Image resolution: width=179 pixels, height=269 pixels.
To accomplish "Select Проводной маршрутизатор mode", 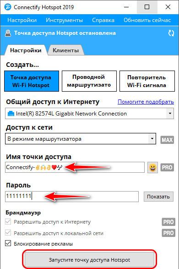I will click(x=89, y=81).
